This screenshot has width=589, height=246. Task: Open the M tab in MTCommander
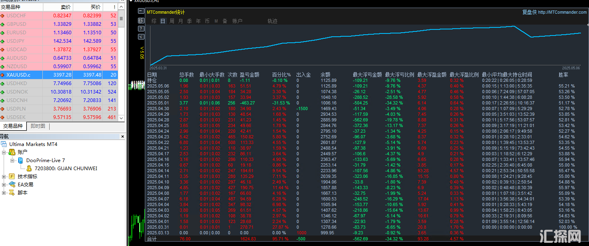click(x=216, y=21)
